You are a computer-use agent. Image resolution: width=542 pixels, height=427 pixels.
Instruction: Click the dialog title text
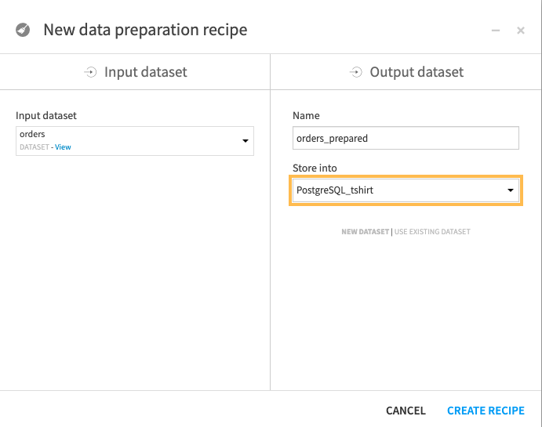pos(145,31)
